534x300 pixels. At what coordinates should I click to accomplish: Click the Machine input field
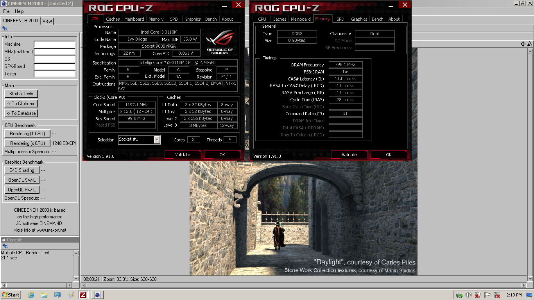pyautogui.click(x=55, y=44)
